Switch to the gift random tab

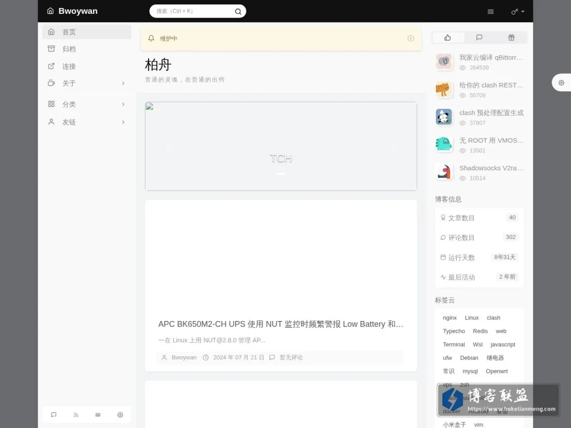point(511,38)
